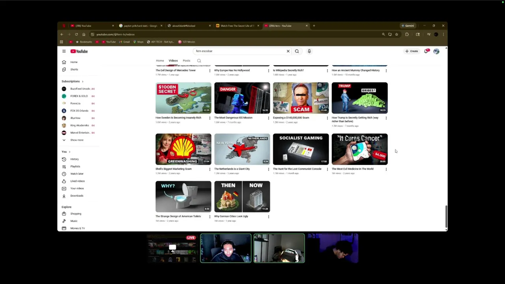Viewport: 505px width, 284px height.
Task: Click the search magnifier button
Action: 297,51
